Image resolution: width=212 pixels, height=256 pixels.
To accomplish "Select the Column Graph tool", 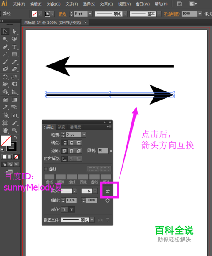I will click(x=14, y=115).
